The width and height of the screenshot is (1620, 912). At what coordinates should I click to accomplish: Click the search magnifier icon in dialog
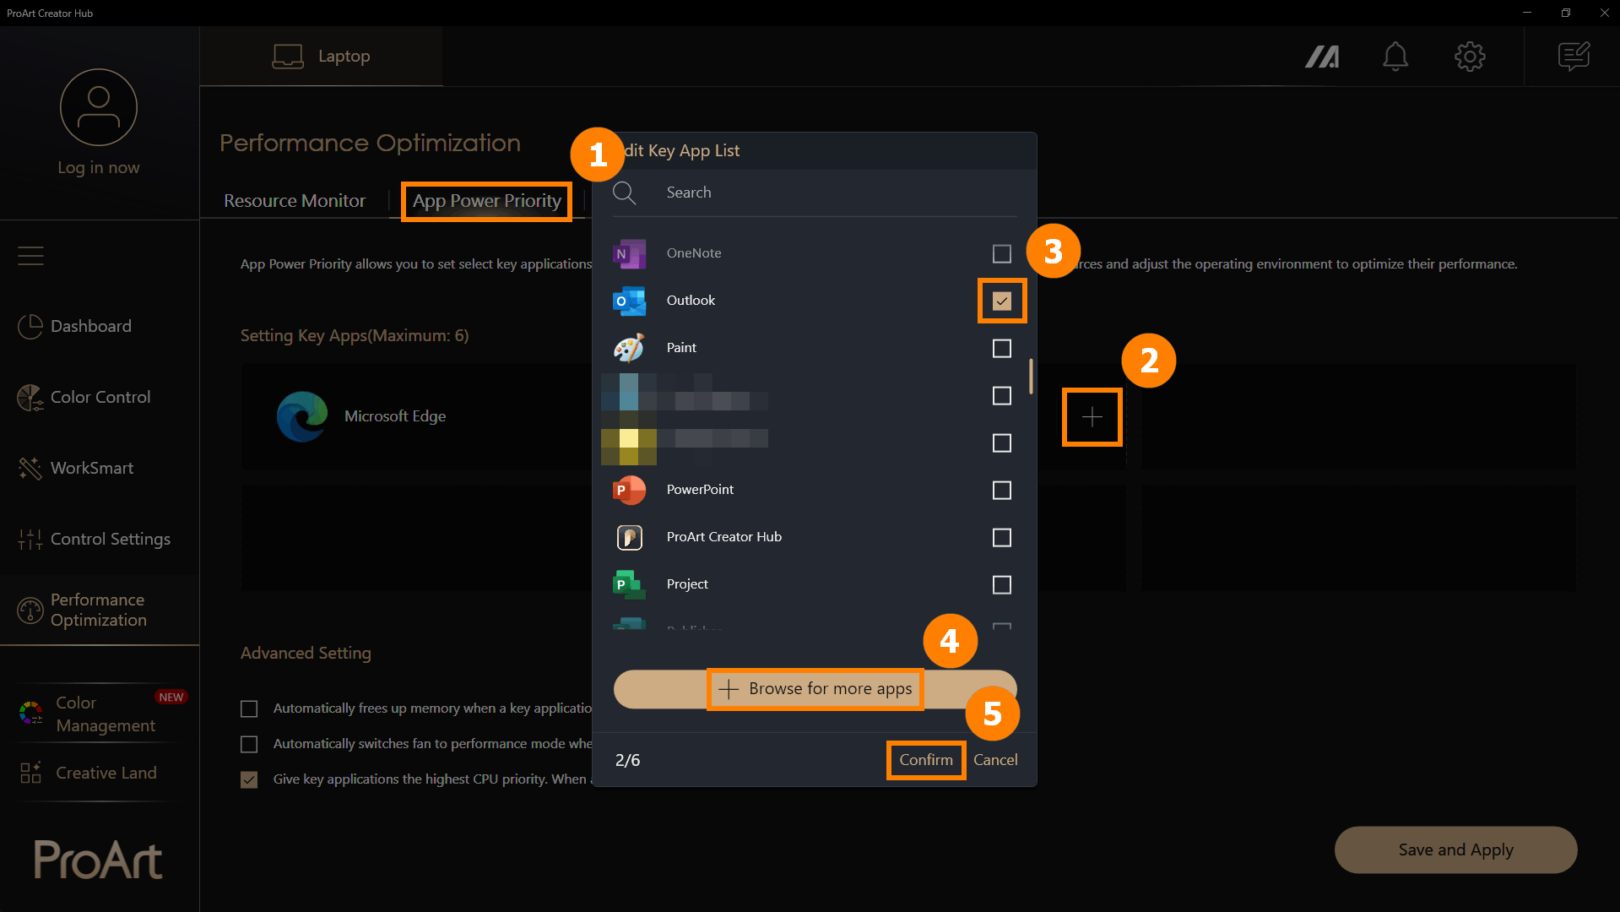coord(625,193)
